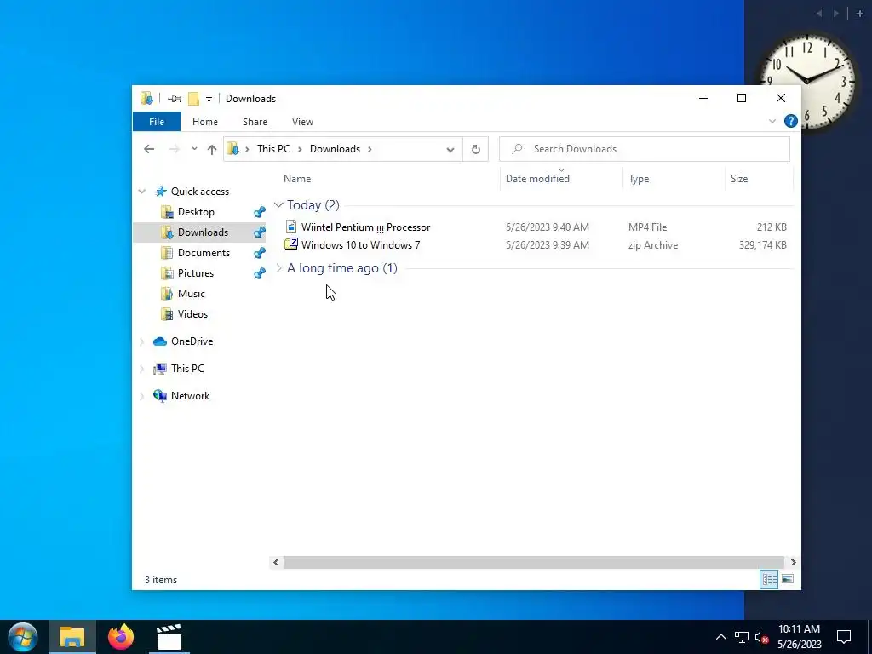Screen dimensions: 872x654
Task: Expand the OneDrive tree node
Action: point(142,341)
